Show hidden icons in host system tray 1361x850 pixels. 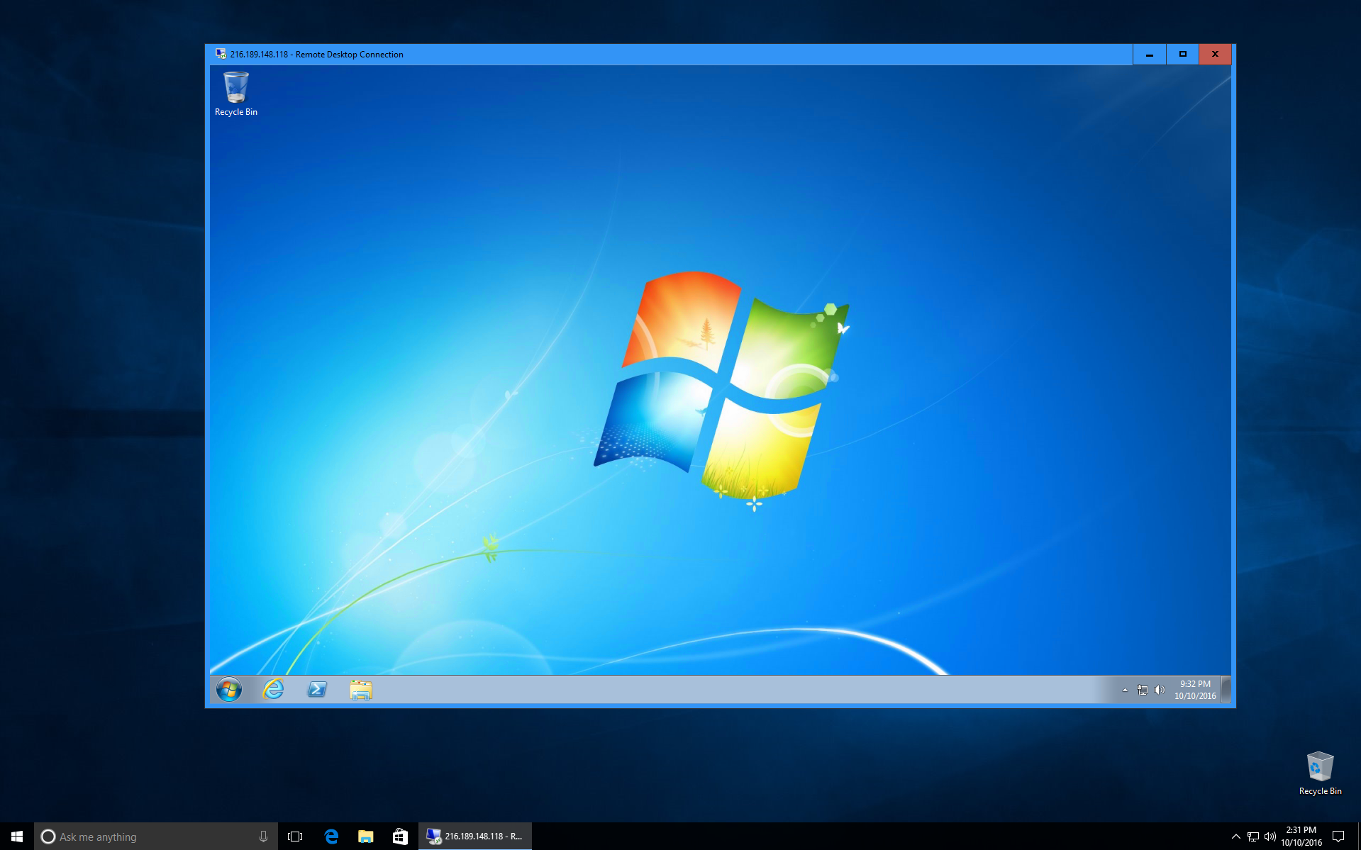[x=1235, y=837]
